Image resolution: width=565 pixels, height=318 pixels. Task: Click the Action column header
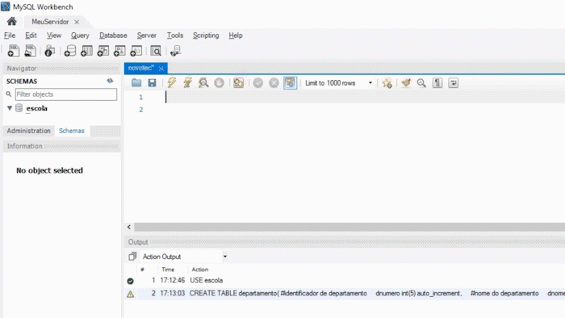(200, 270)
